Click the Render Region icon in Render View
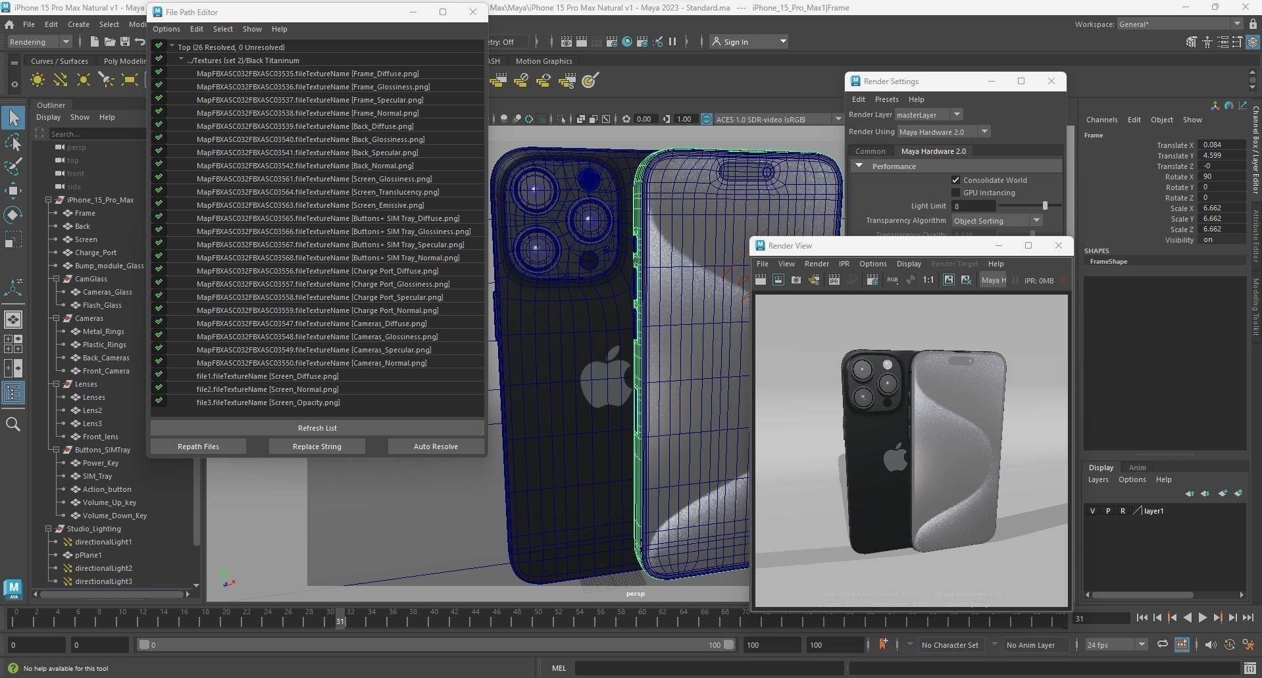The width and height of the screenshot is (1262, 678). point(778,280)
